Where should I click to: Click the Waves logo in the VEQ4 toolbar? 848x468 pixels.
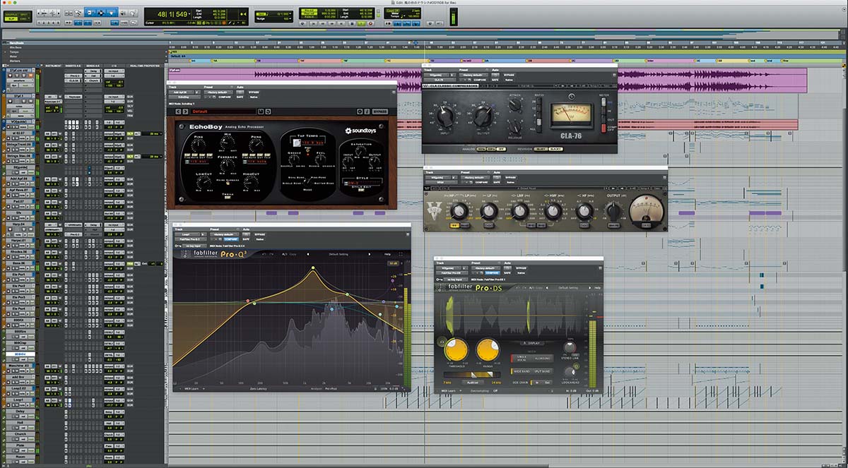pos(428,188)
